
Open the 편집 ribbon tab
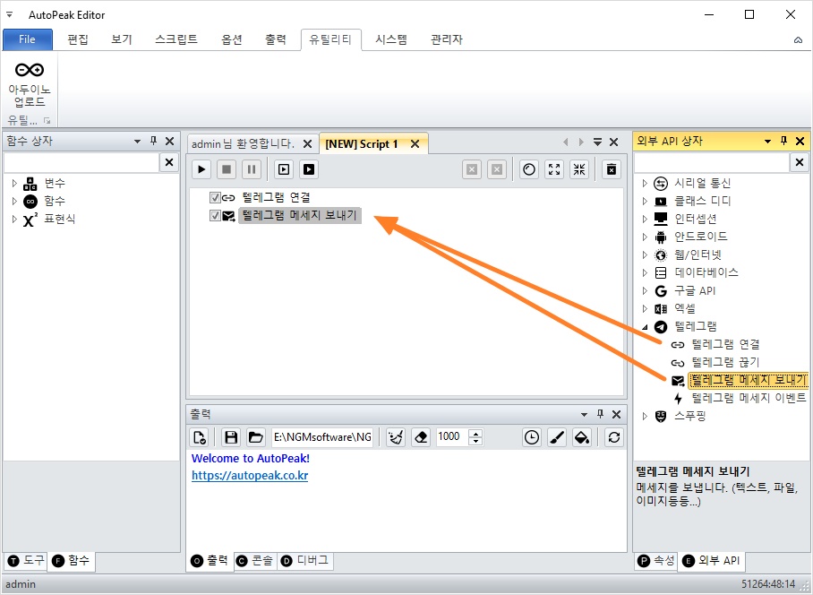pyautogui.click(x=78, y=39)
